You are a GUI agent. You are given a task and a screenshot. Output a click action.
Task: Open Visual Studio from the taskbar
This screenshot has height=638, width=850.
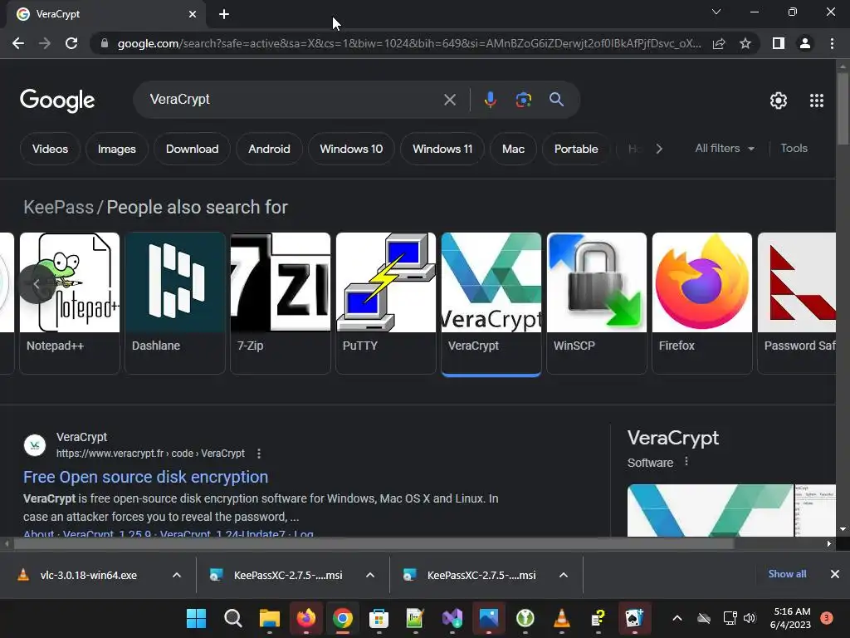tap(452, 618)
